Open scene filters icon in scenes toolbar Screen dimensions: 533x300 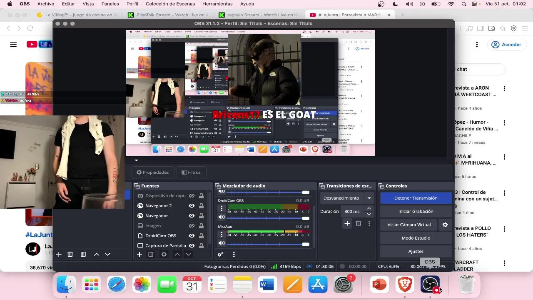tap(83, 254)
